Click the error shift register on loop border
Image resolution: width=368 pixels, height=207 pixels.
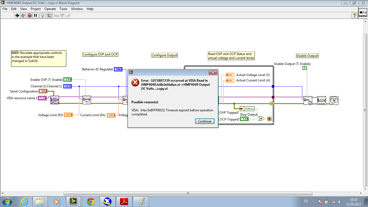pos(272,103)
